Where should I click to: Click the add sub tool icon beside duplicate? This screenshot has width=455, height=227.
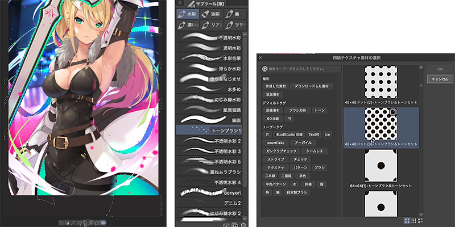227,225
